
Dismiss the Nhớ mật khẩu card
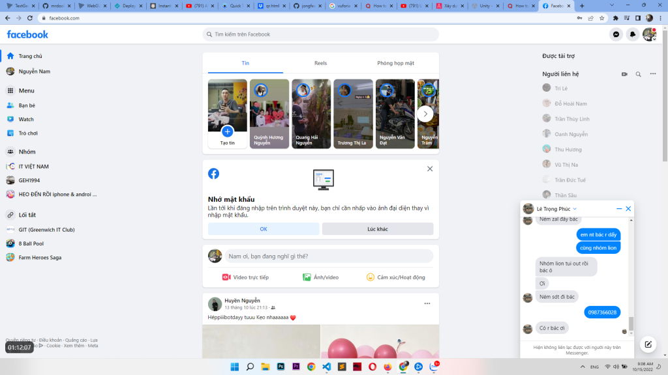430,169
